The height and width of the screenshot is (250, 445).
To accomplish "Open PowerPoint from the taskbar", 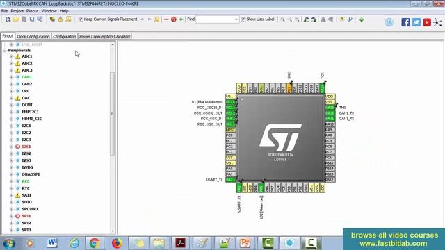I will click(x=245, y=243).
